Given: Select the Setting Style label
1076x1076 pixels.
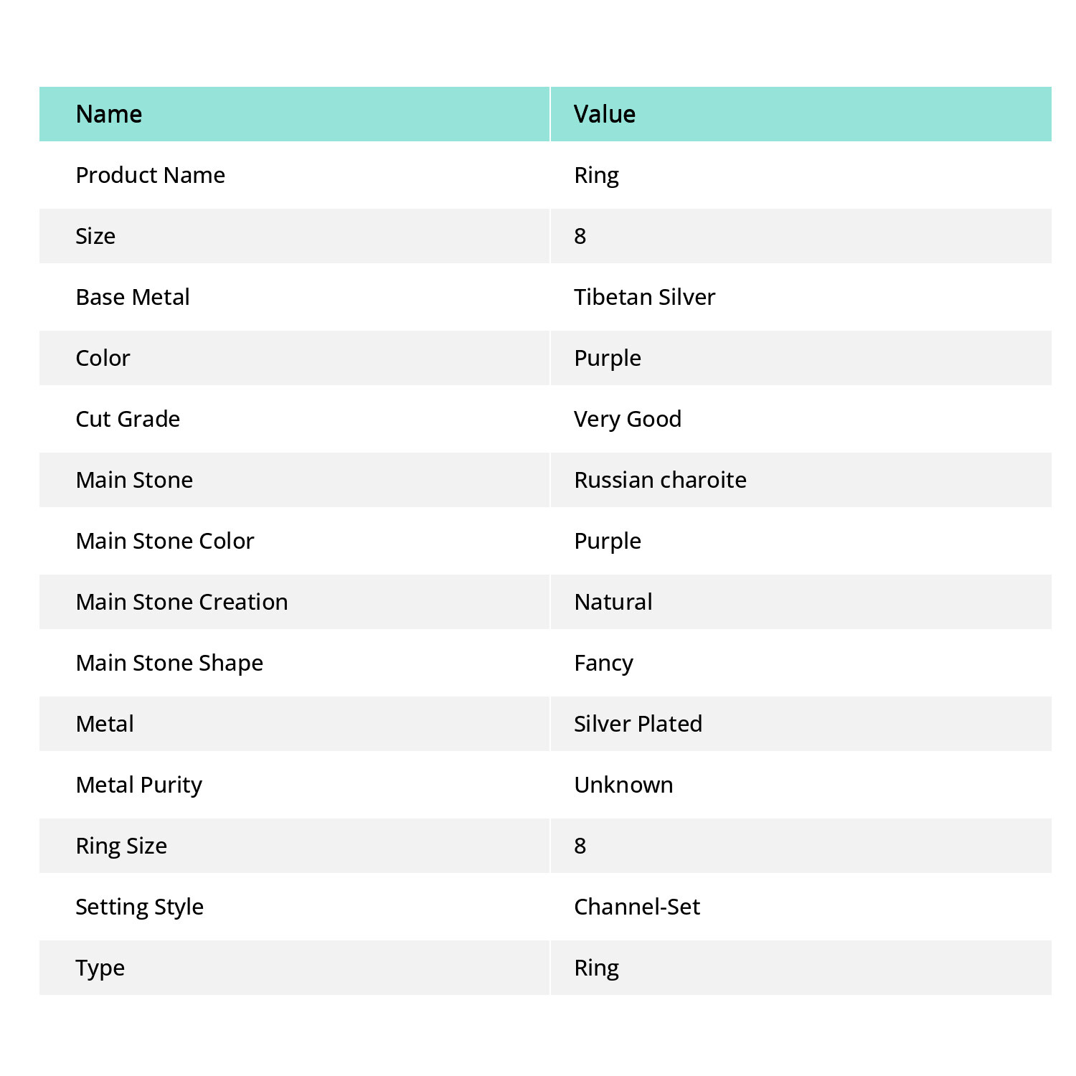Looking at the screenshot, I should 139,907.
